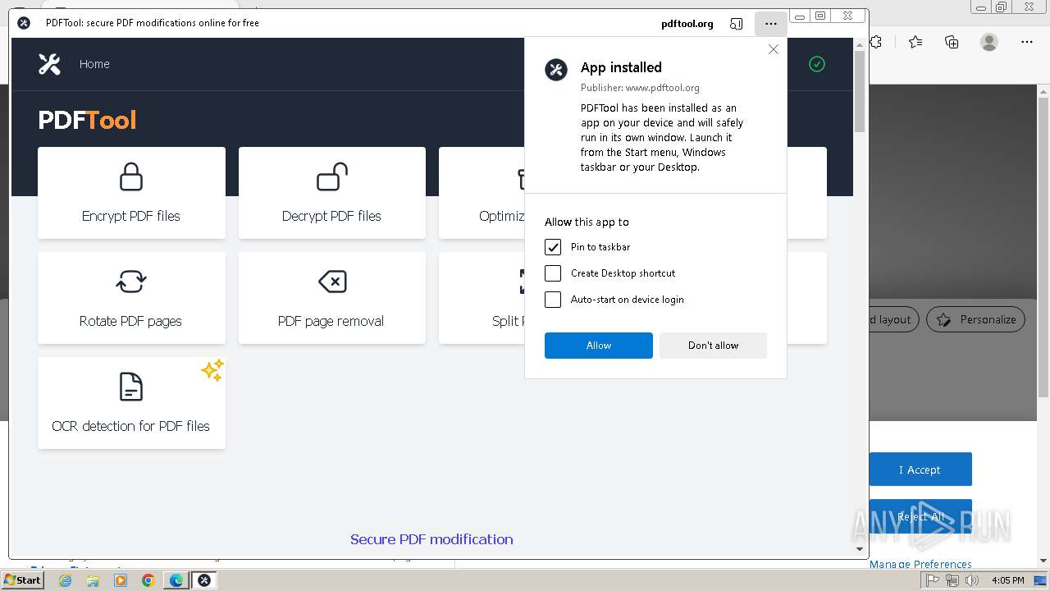Click the Show desktop button in the tray
This screenshot has width=1050, height=591.
[x=1041, y=580]
